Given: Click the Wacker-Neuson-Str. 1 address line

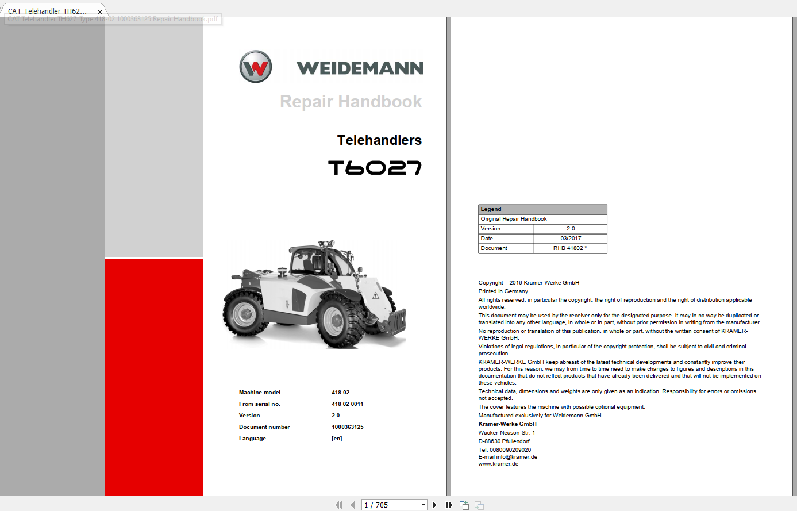Looking at the screenshot, I should click(507, 433).
